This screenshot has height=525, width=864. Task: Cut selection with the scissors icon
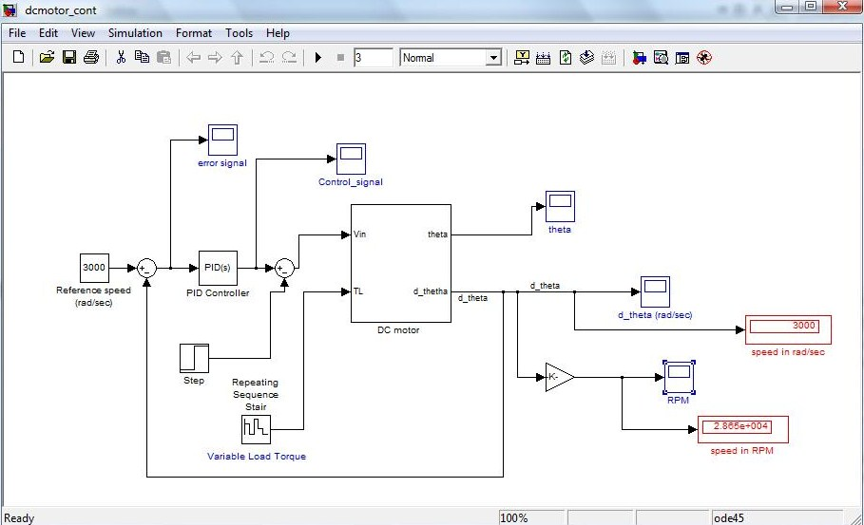[x=121, y=58]
